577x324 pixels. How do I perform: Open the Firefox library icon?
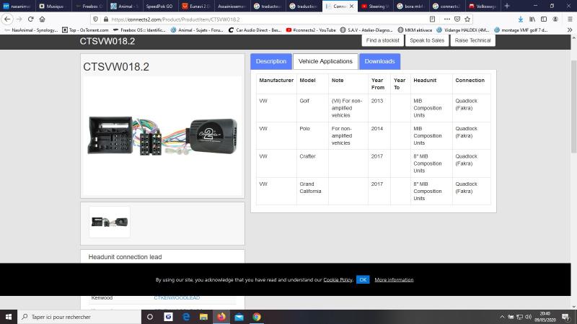click(532, 19)
